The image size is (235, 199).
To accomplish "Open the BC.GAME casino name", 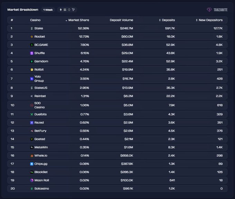I will click(x=41, y=45).
